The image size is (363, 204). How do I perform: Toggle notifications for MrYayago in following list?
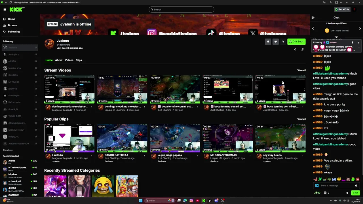pos(36,82)
